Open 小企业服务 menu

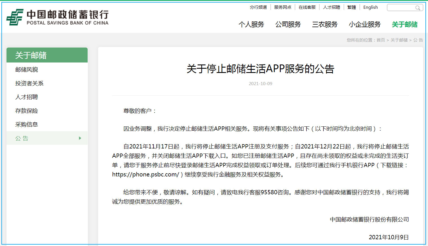365,25
